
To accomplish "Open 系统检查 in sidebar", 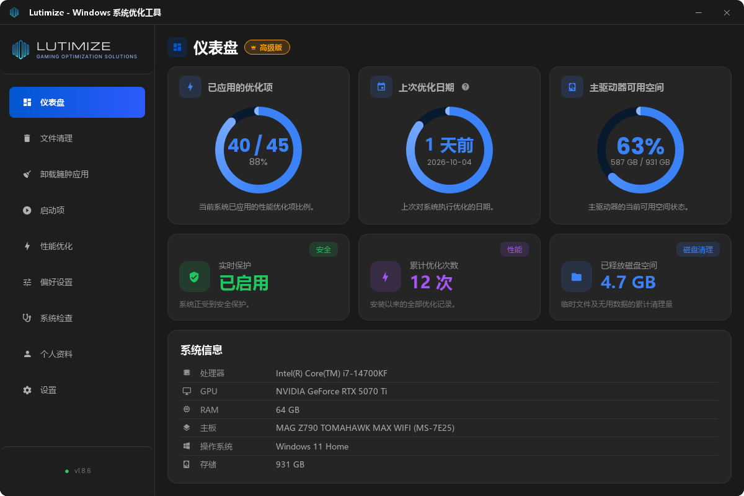I will pos(77,318).
